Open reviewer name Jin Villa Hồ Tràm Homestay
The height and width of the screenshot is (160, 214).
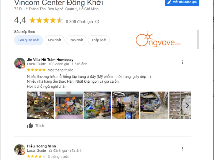(x=50, y=59)
